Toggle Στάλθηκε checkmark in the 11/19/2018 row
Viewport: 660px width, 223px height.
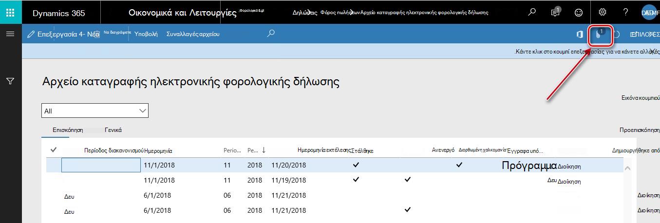pyautogui.click(x=356, y=180)
